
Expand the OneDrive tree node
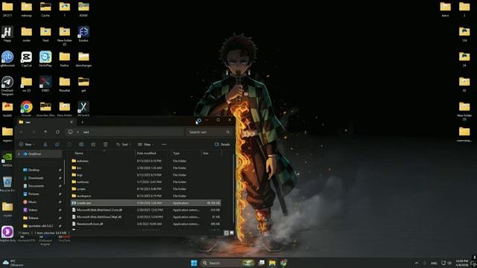(x=19, y=154)
